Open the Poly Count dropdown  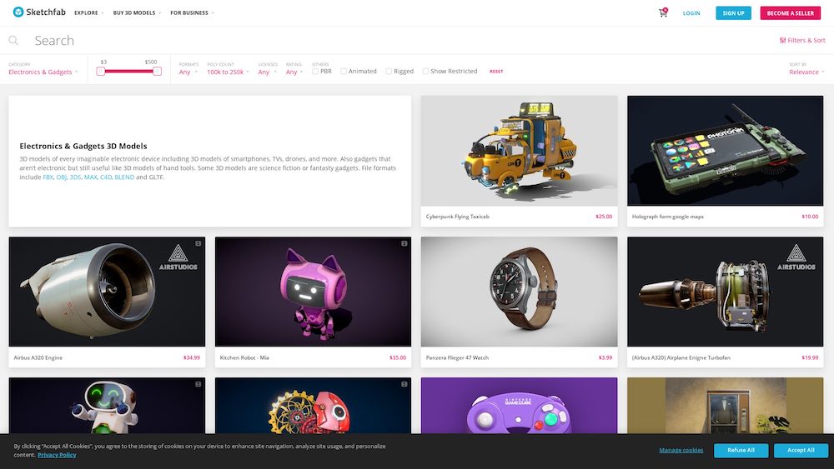coord(227,72)
